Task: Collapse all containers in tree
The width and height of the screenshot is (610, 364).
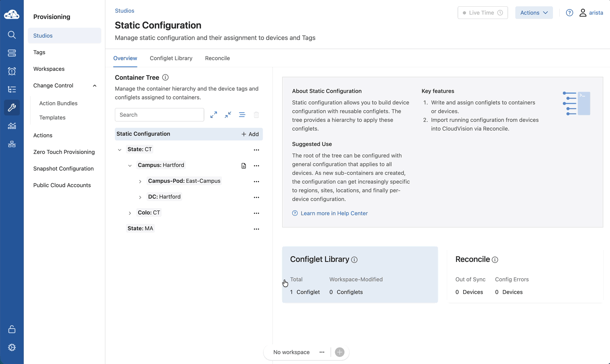Action: (228, 115)
